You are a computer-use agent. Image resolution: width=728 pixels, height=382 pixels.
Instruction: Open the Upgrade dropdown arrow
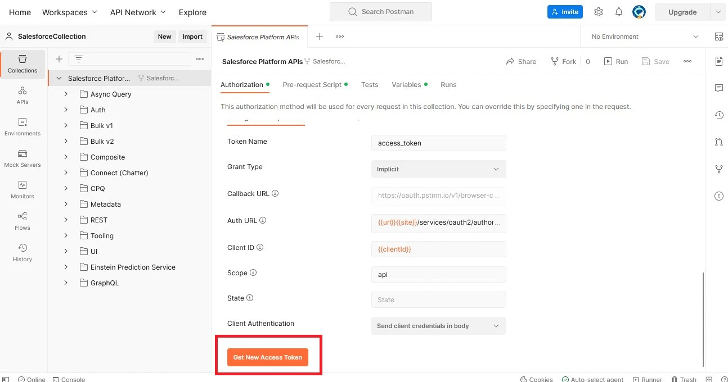pyautogui.click(x=718, y=12)
